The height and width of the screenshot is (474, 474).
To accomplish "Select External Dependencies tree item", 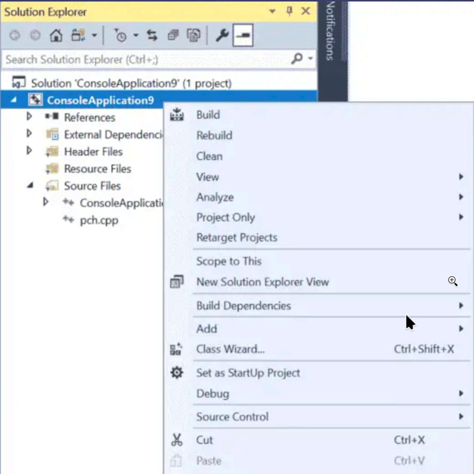I will click(x=113, y=135).
